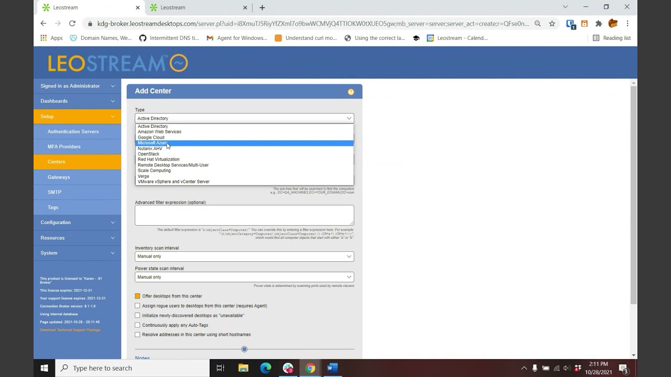Open the Intermittent DNS GitHub bookmark
This screenshot has height=377, width=671.
169,38
